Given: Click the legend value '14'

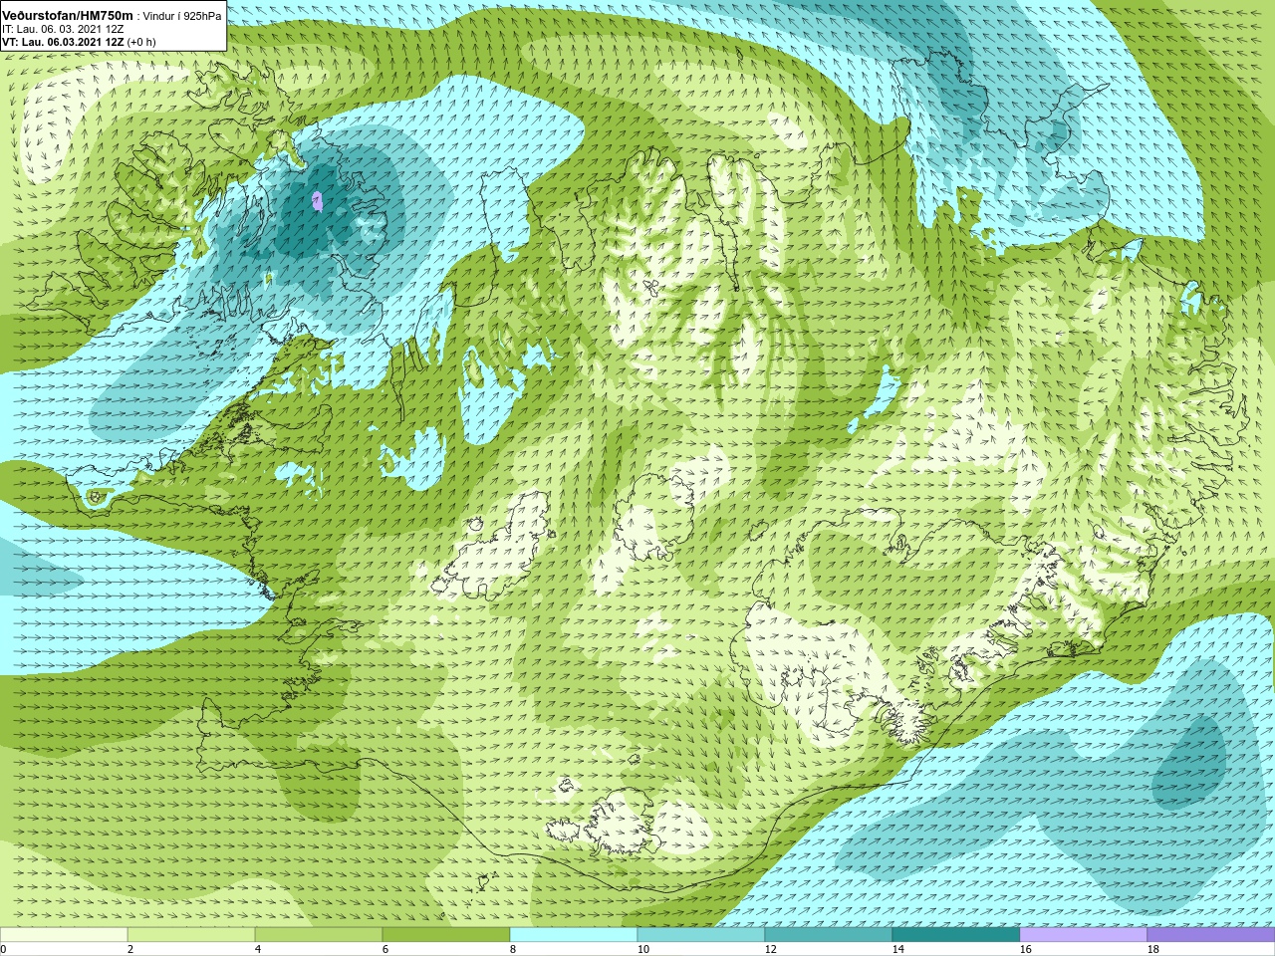Looking at the screenshot, I should (x=897, y=949).
